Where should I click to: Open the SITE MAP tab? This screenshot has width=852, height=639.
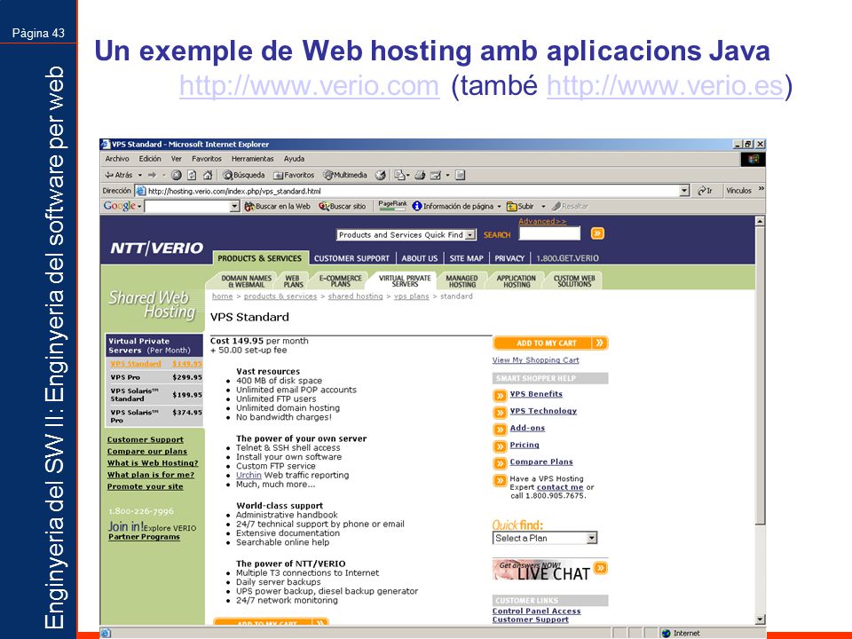click(x=466, y=258)
